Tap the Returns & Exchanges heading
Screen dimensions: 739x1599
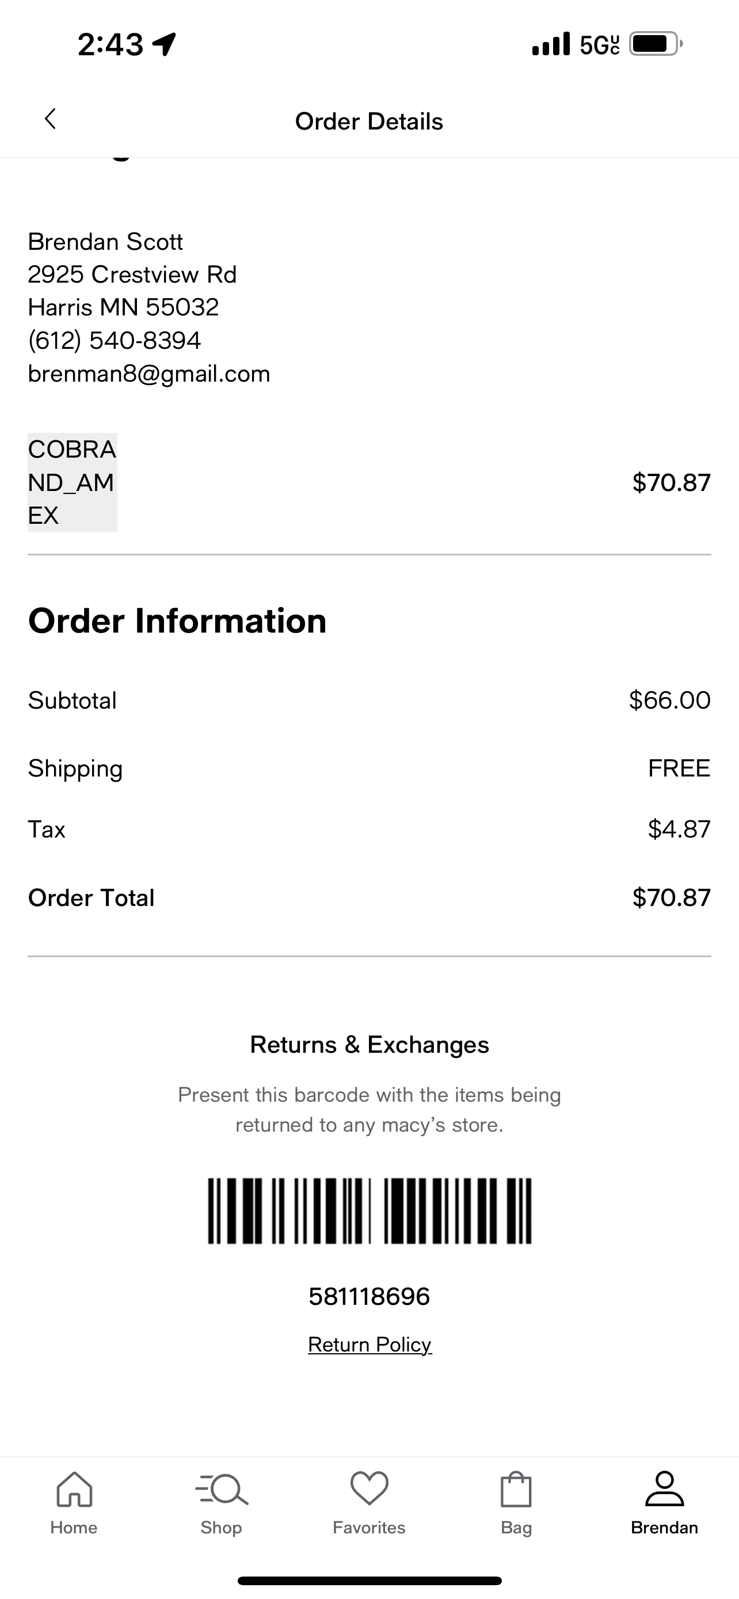pos(370,1045)
